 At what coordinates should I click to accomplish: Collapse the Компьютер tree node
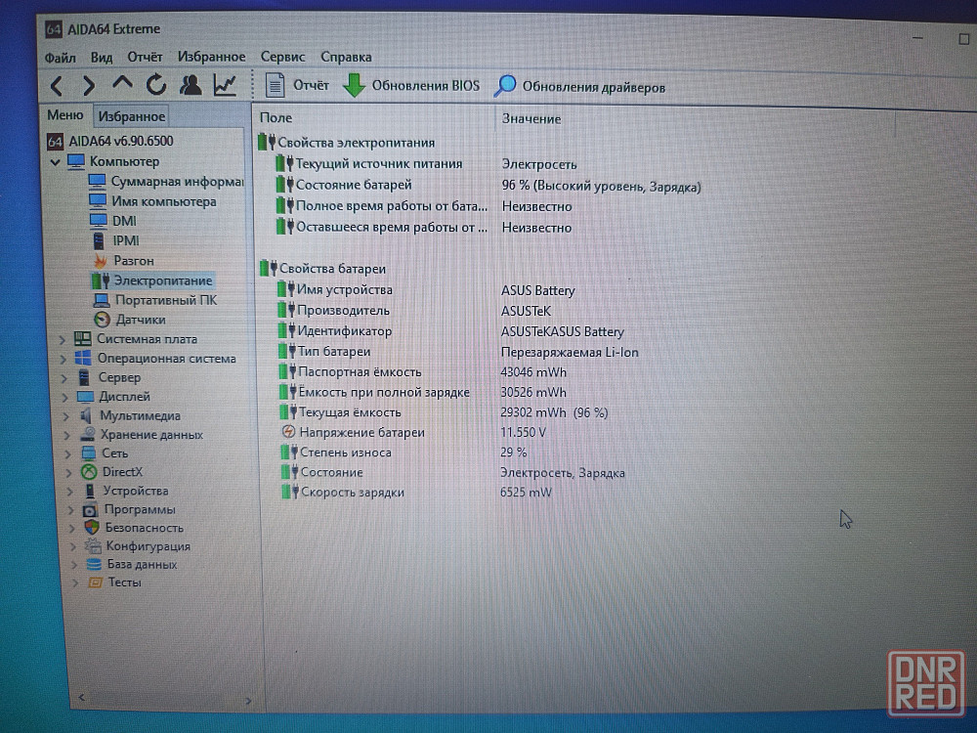tap(55, 162)
